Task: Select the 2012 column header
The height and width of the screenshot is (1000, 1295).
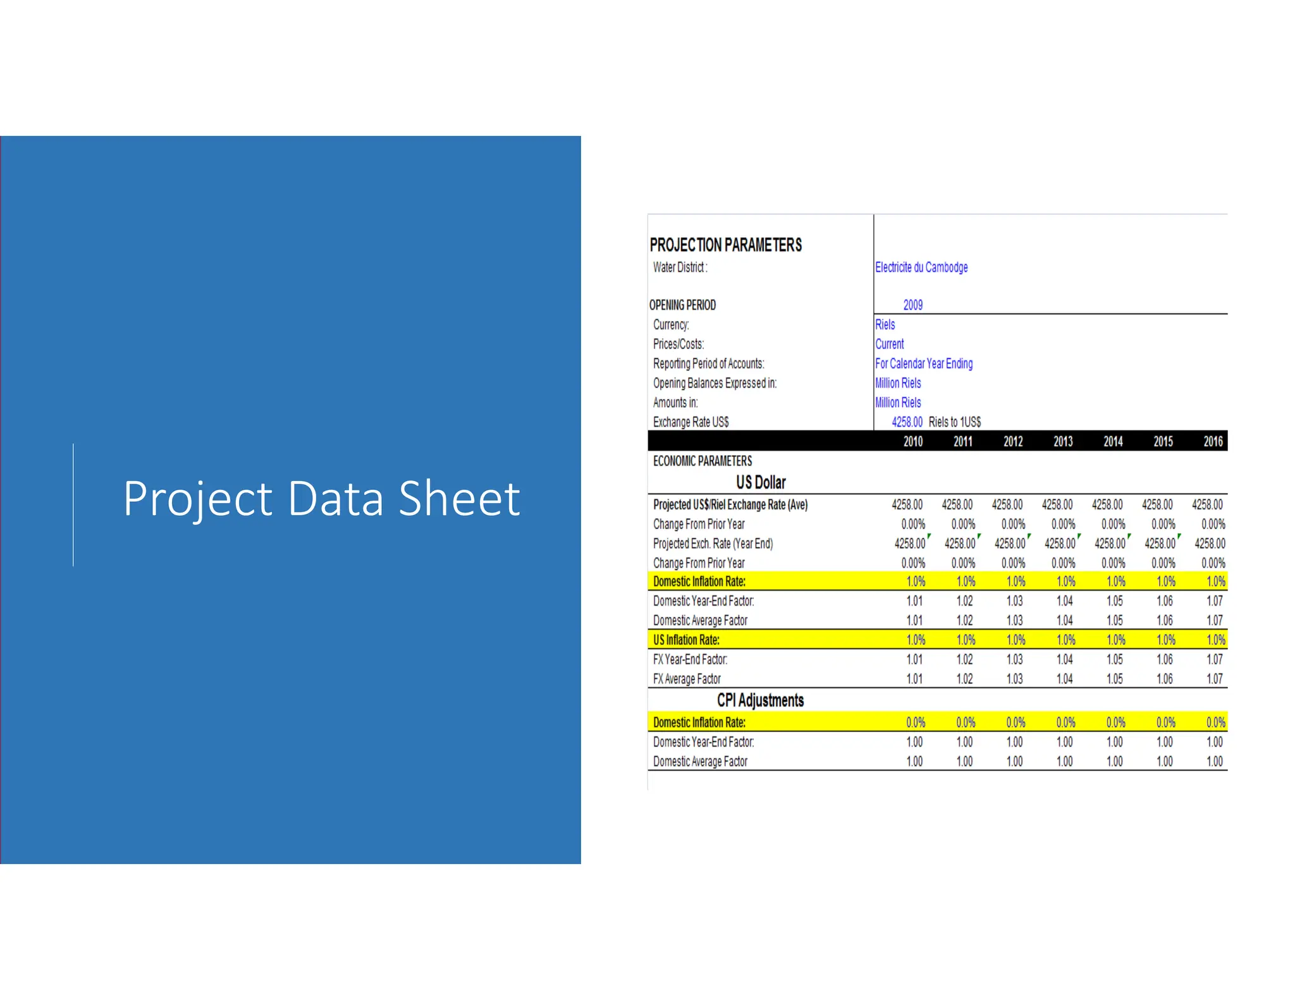Action: pyautogui.click(x=1013, y=442)
